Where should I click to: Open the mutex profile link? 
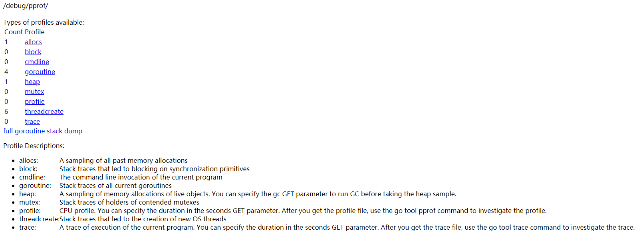coord(34,92)
